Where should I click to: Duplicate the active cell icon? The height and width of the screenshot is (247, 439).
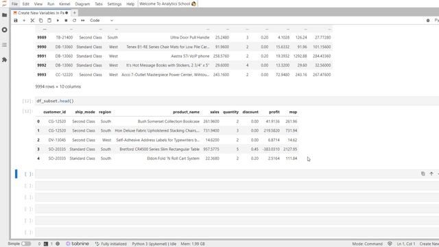click(423, 174)
